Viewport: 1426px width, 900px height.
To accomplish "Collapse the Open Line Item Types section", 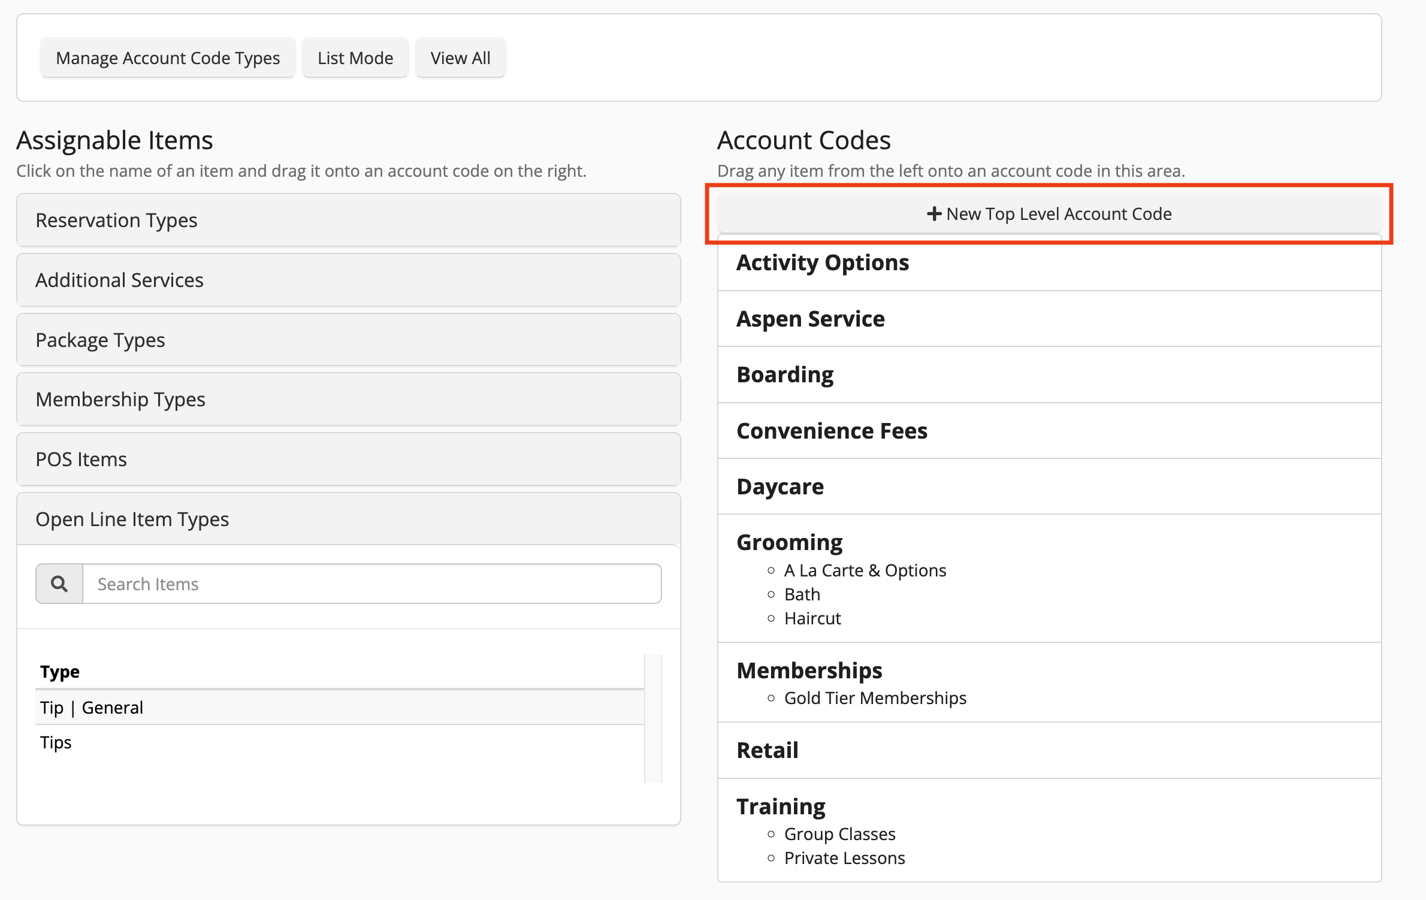I will coord(349,519).
